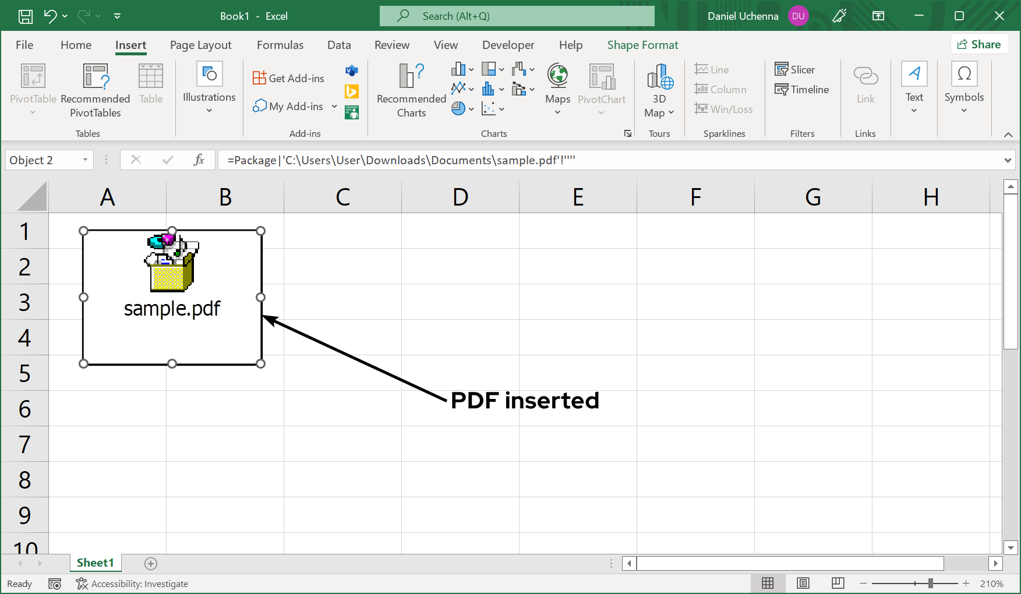Open the Get Add-ins store
Viewport: 1021px width, 594px height.
288,77
